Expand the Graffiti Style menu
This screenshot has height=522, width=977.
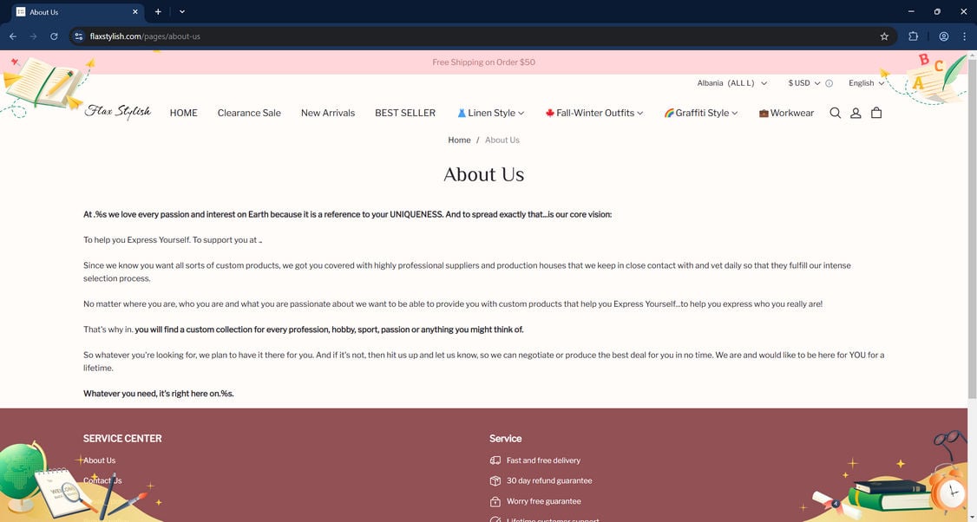point(701,113)
